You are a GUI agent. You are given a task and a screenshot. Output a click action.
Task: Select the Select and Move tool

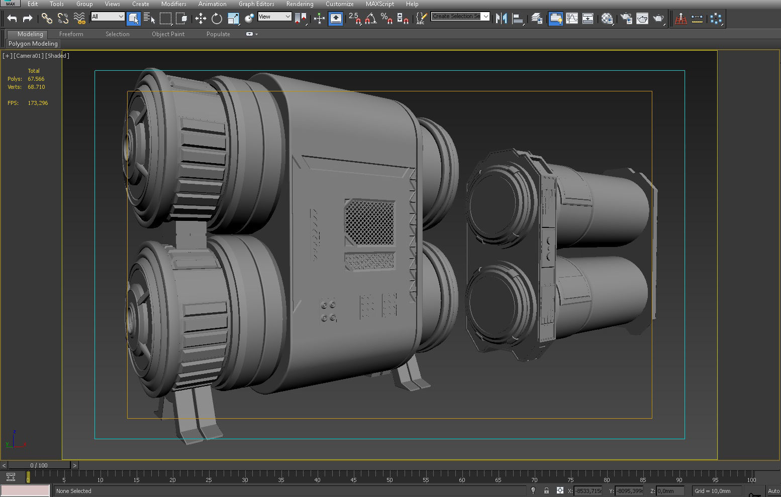201,19
